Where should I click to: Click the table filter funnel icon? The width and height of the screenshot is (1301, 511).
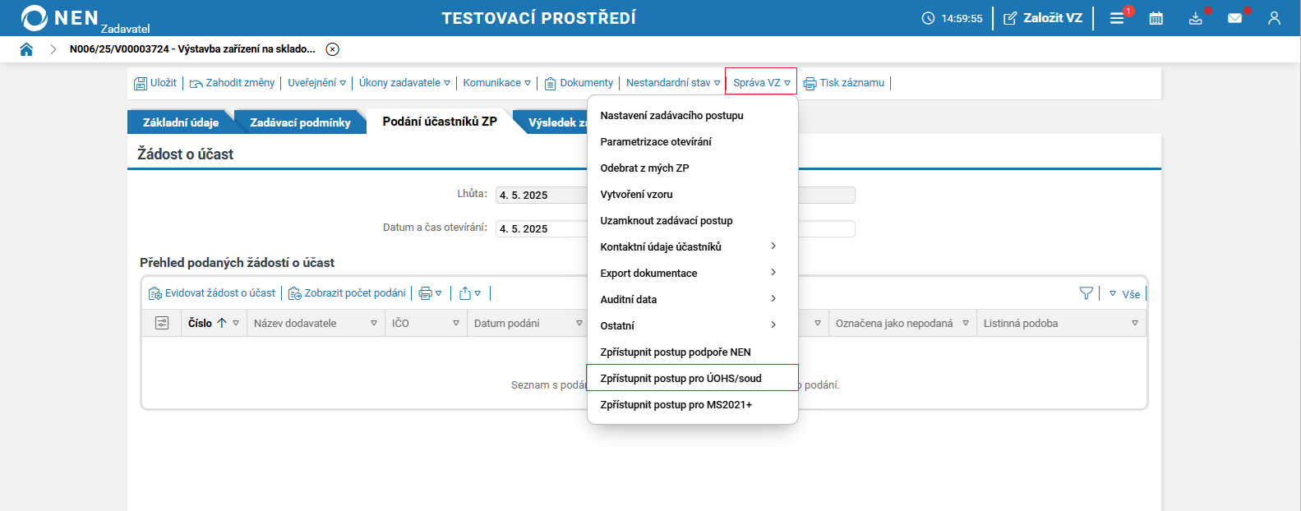[1086, 293]
